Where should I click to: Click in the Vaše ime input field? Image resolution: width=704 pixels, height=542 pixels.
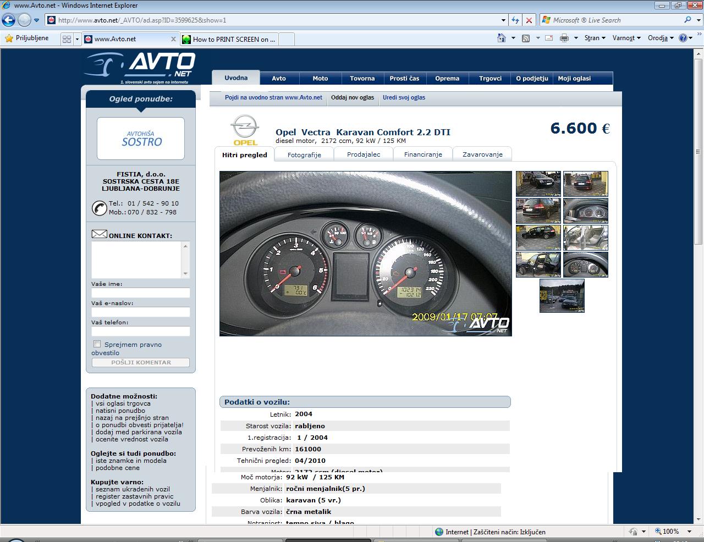click(141, 293)
